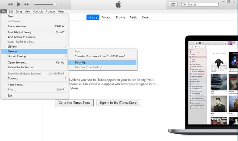Switch to the Library tab
This screenshot has height=141, width=238.
pos(93,17)
